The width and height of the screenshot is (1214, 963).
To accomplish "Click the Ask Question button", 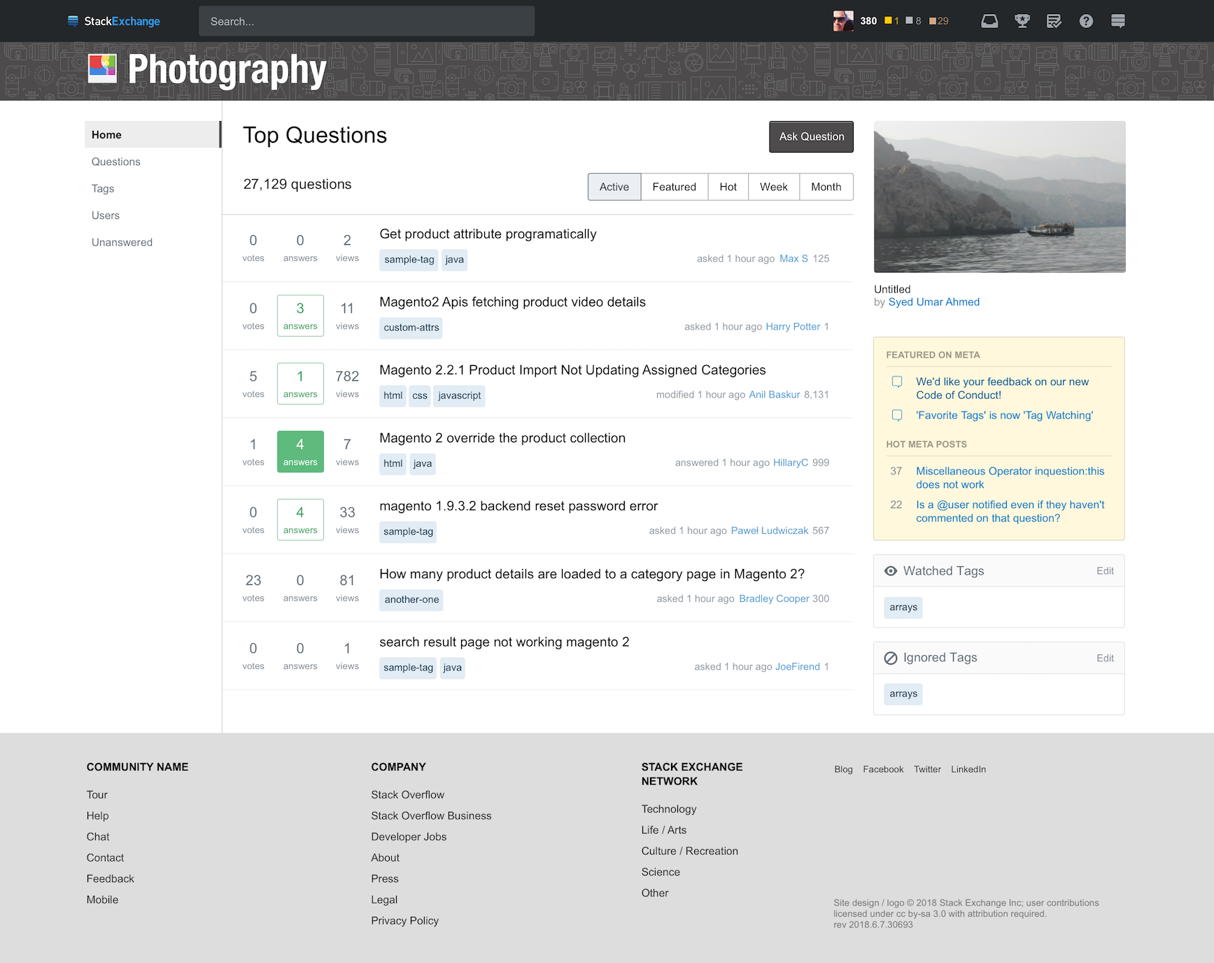I will coord(812,136).
